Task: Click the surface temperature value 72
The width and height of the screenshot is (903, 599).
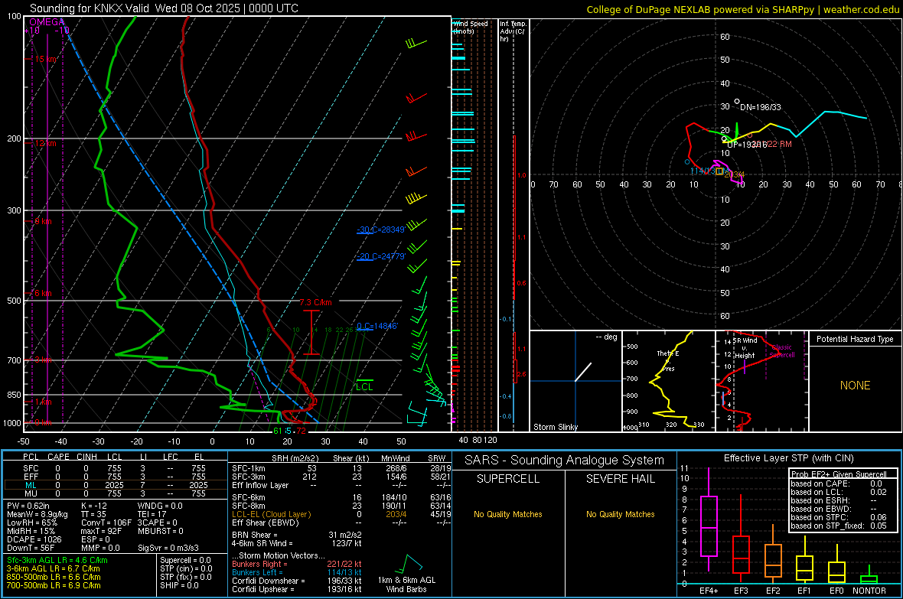Action: pyautogui.click(x=302, y=431)
